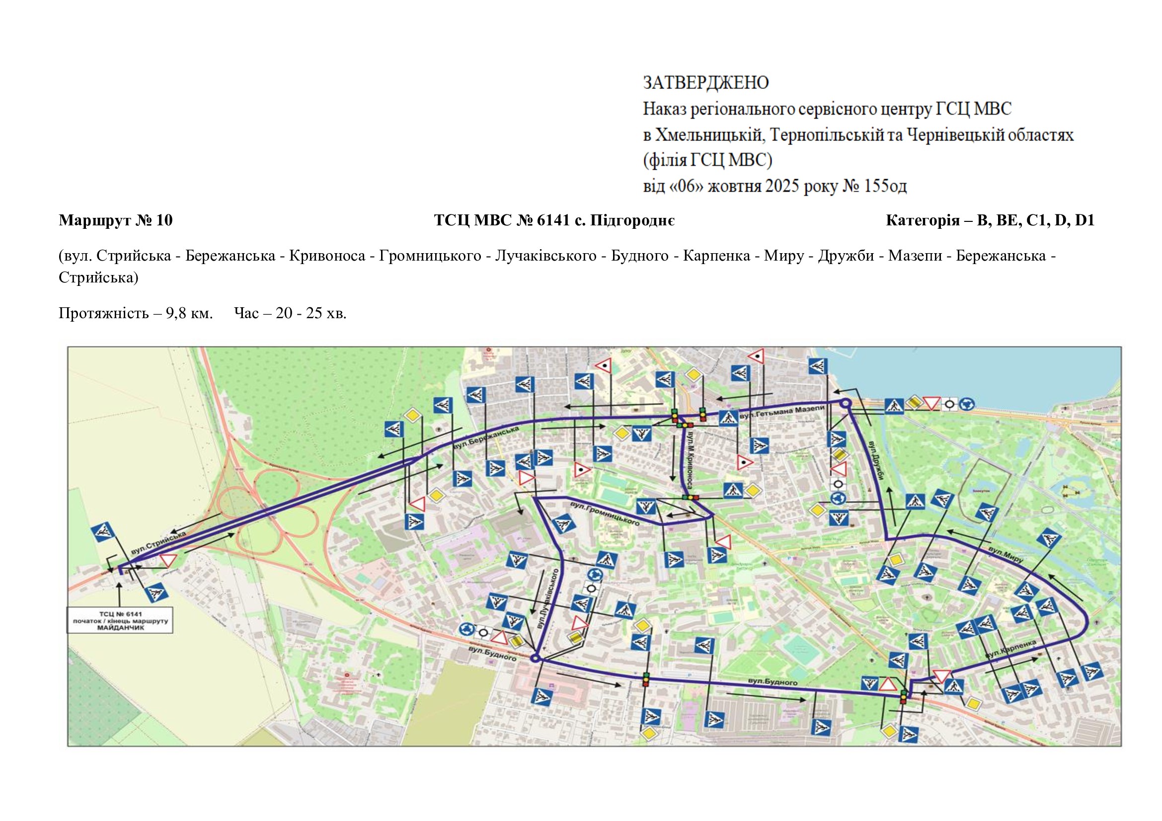Click the leftmost pedestrian crossing sign above вул.Стрийська

pyautogui.click(x=103, y=532)
